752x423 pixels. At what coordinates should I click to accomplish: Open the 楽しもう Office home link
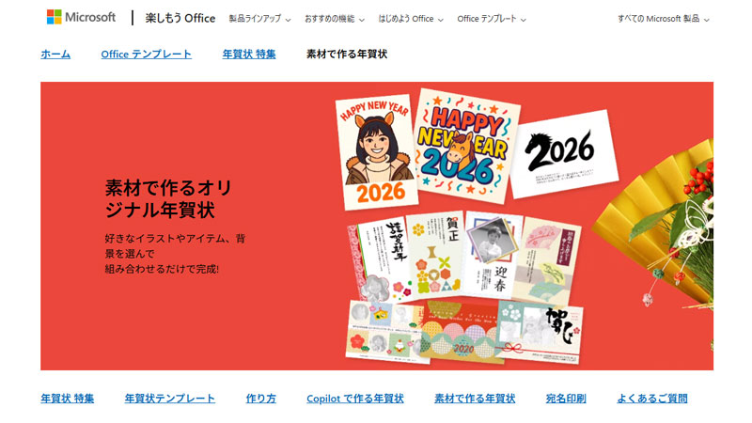click(180, 18)
